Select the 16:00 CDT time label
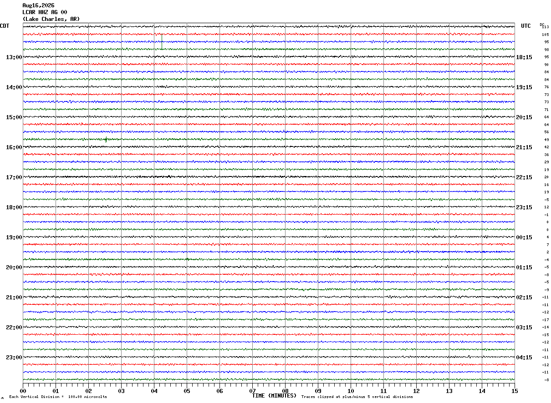The image size is (551, 403). coord(14,147)
